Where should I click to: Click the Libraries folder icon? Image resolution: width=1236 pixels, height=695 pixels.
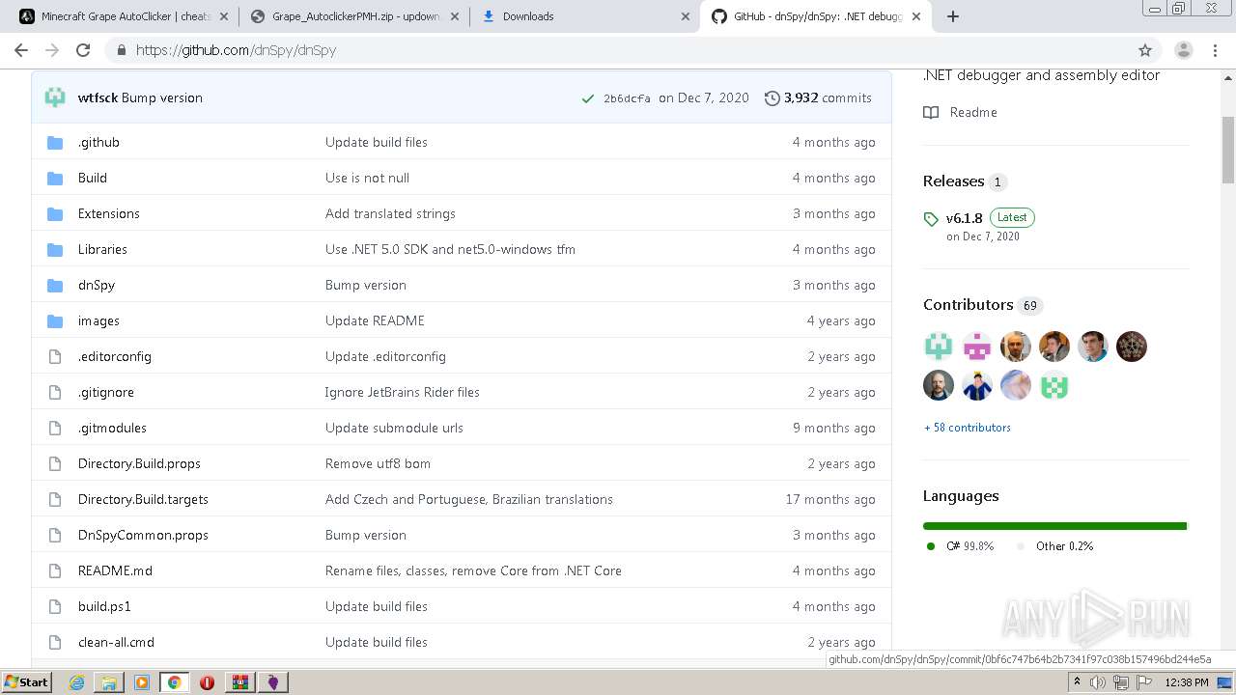(55, 250)
